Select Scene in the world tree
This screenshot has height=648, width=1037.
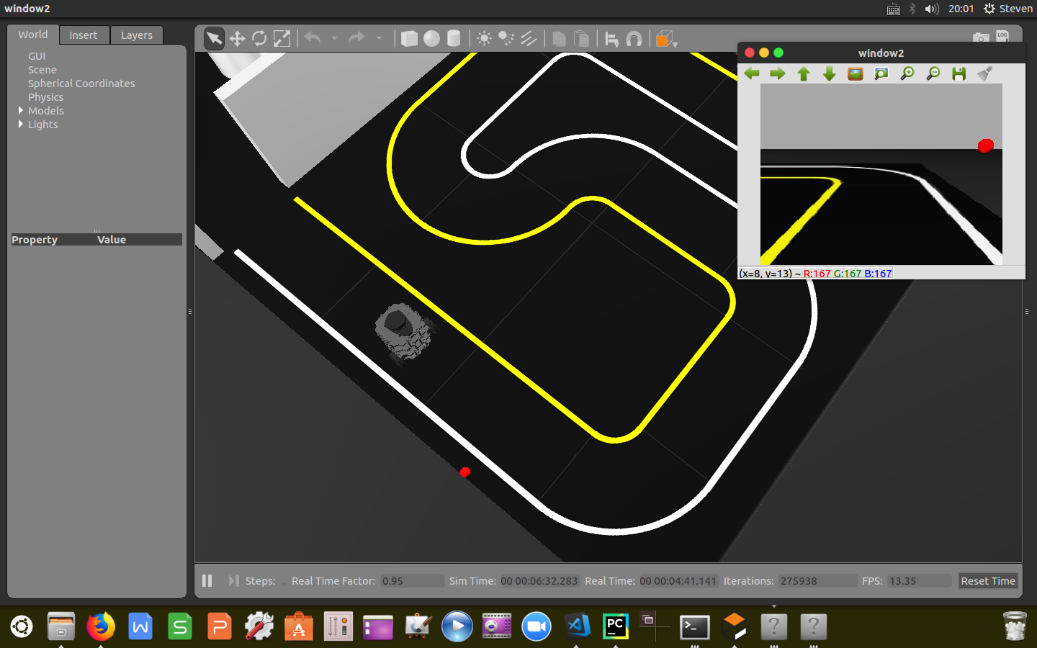[42, 70]
